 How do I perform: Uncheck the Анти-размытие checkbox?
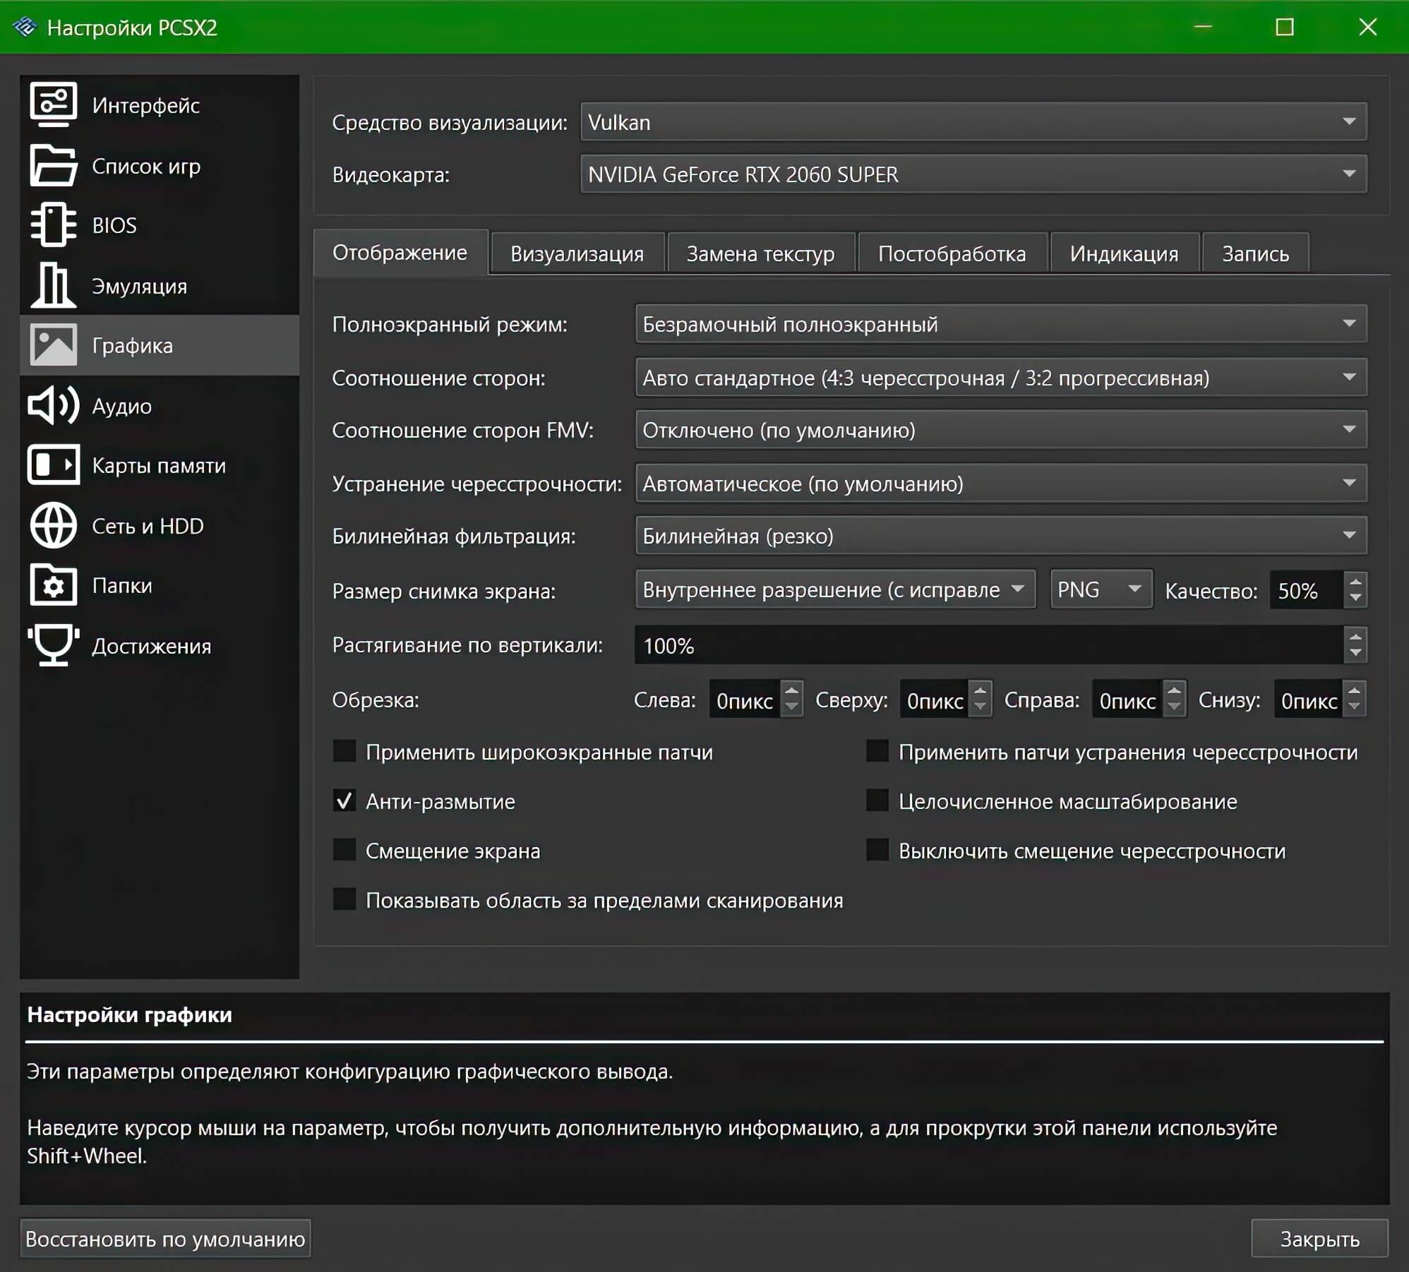tap(344, 800)
